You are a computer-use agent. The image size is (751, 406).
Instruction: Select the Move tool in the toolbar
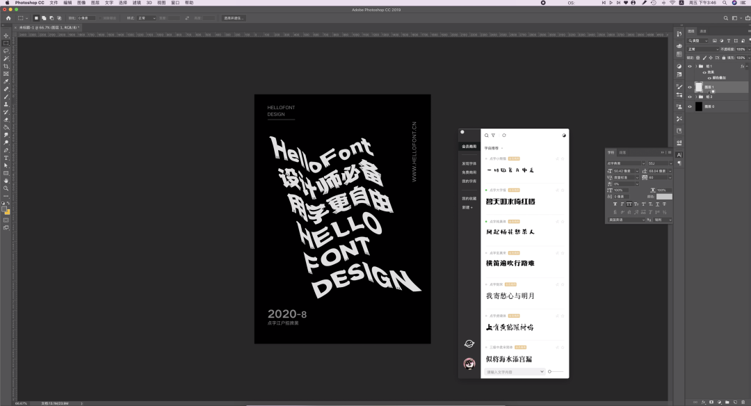coord(6,35)
